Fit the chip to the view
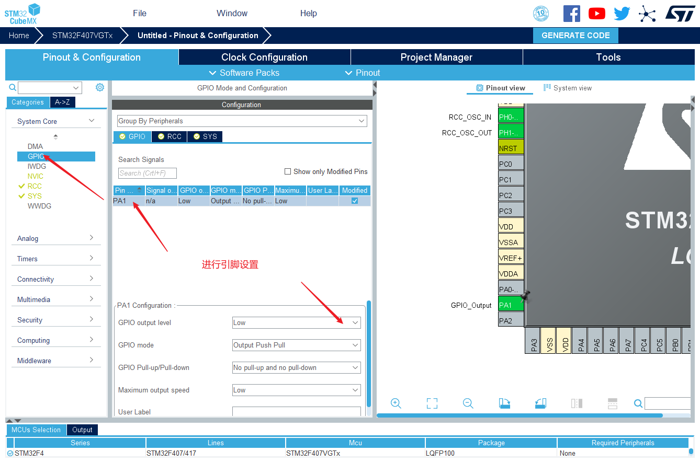The height and width of the screenshot is (463, 700). pyautogui.click(x=432, y=403)
